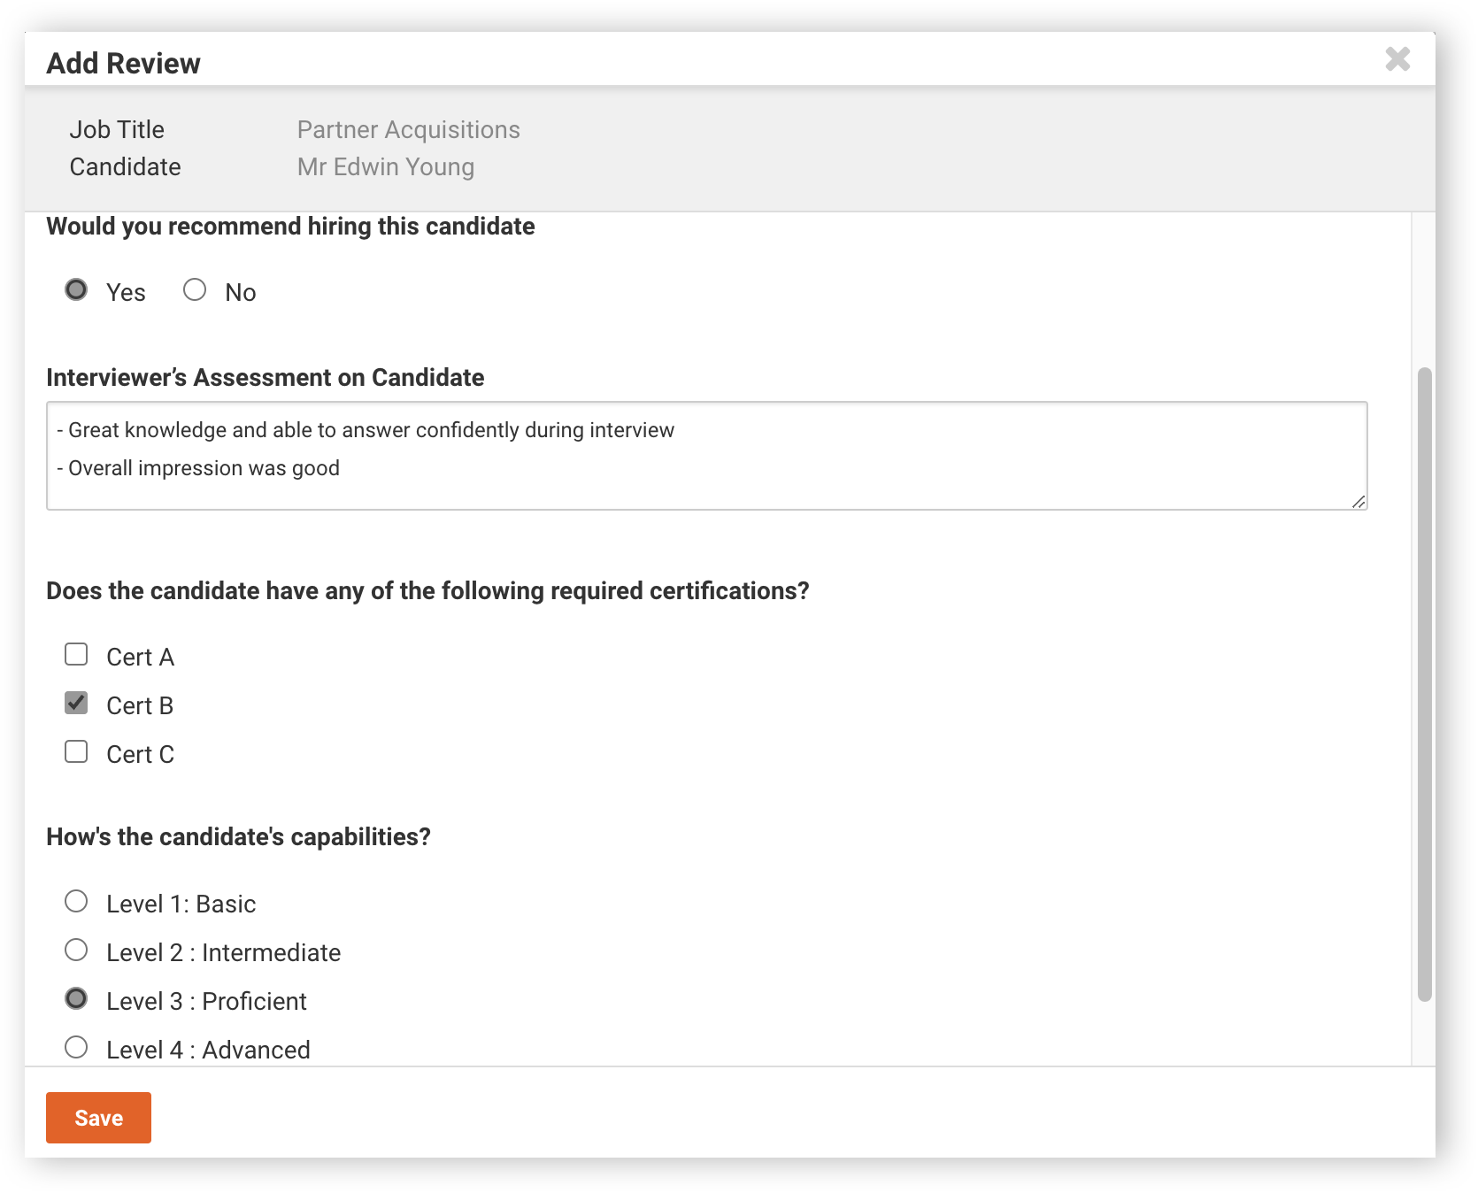Uncheck the Cert B checkbox
This screenshot has width=1478, height=1193.
(x=76, y=703)
